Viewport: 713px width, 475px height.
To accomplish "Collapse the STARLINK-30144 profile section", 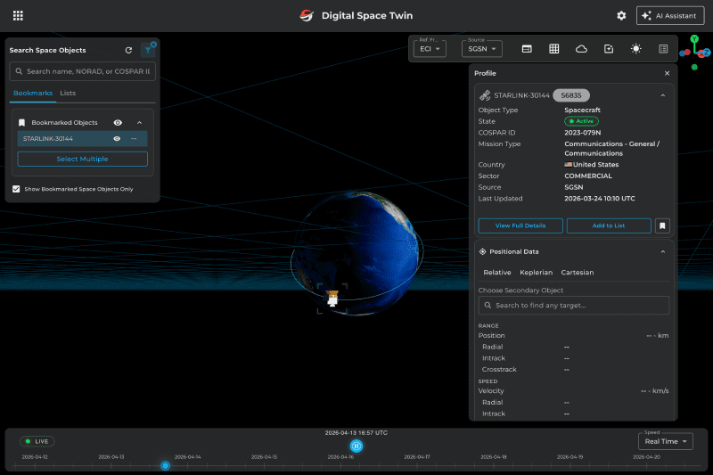I will click(662, 95).
